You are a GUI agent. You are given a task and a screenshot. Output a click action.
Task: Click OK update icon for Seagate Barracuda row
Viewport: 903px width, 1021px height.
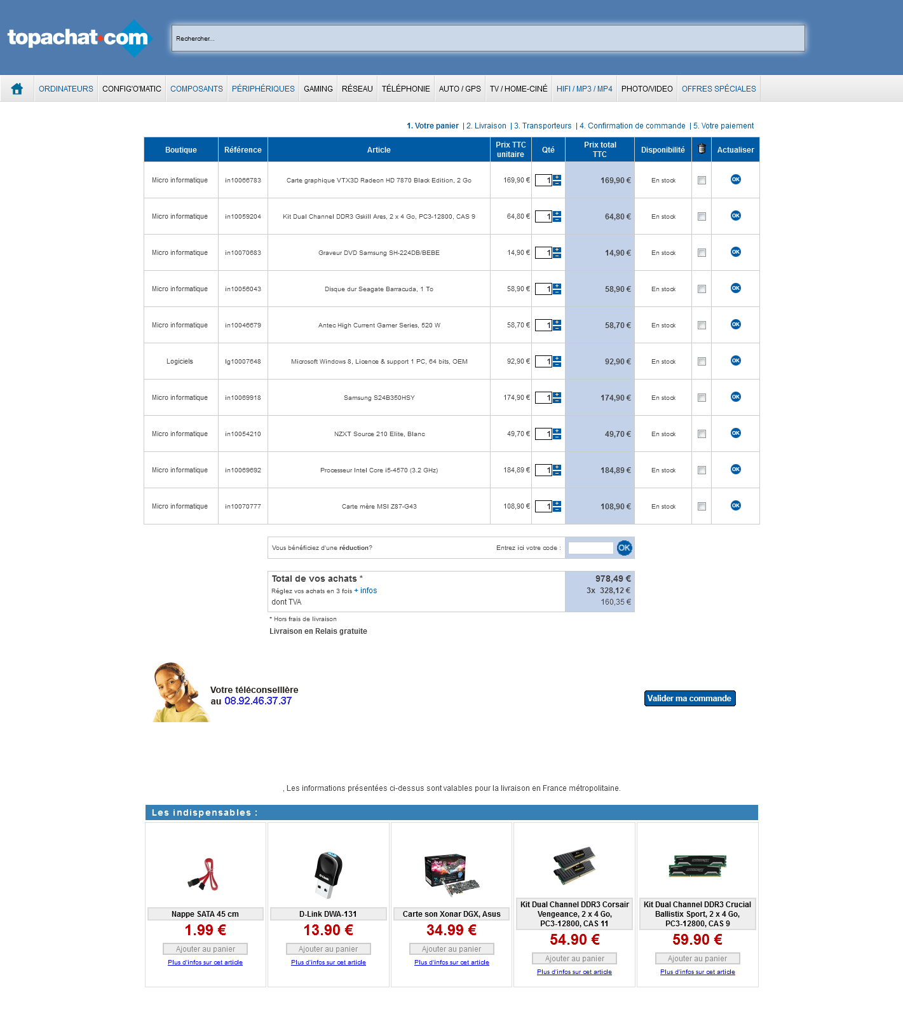(x=735, y=288)
